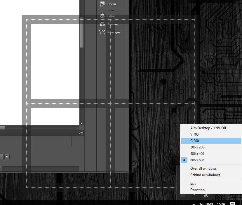Click the dotted grip handle of the icon dock
The width and height of the screenshot is (242, 205).
pyautogui.click(x=112, y=10)
